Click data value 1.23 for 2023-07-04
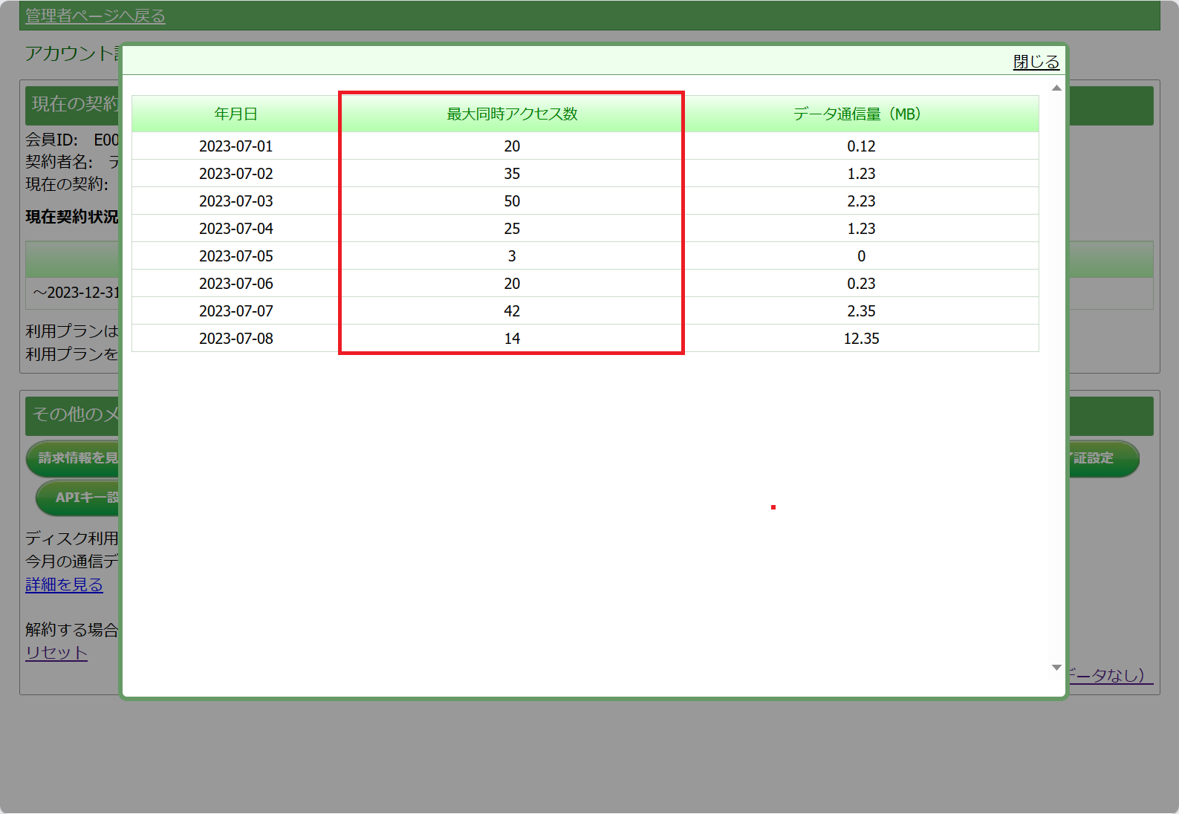 861,229
